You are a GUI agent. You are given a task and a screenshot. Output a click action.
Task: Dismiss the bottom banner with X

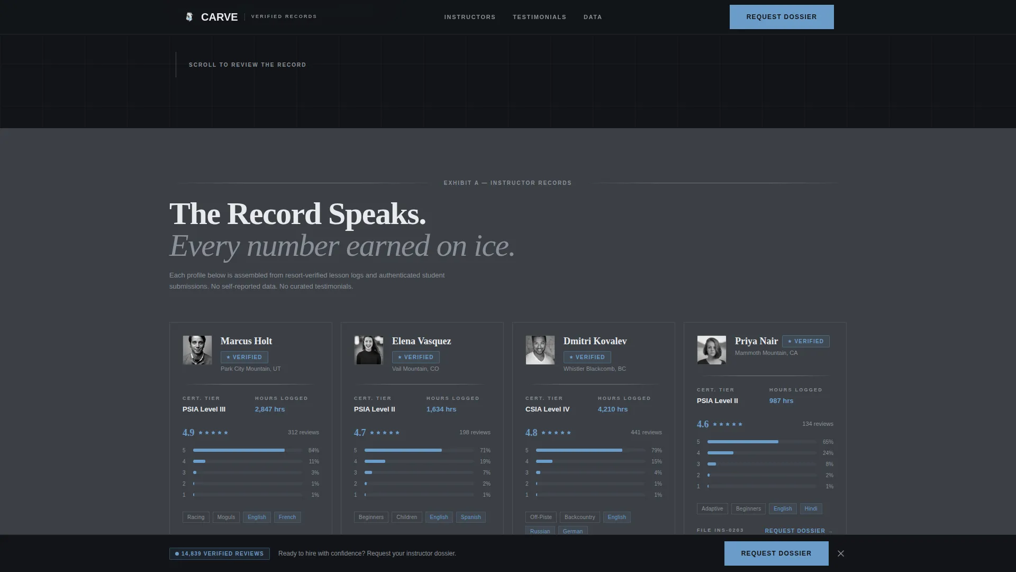pyautogui.click(x=841, y=553)
